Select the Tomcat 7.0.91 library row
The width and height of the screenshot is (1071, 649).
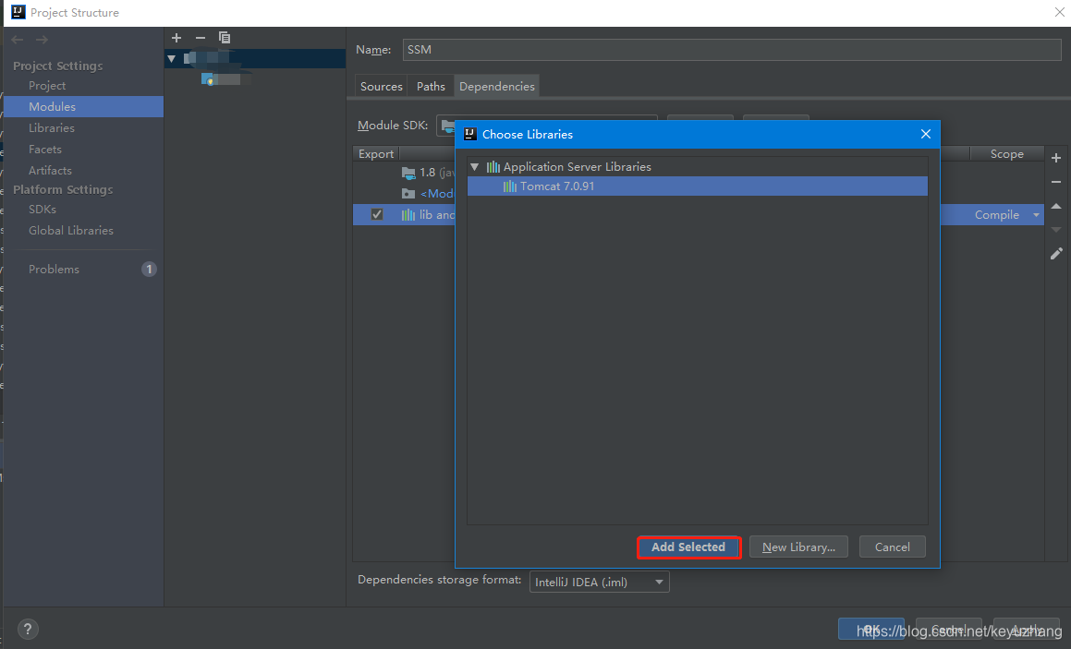click(x=698, y=186)
